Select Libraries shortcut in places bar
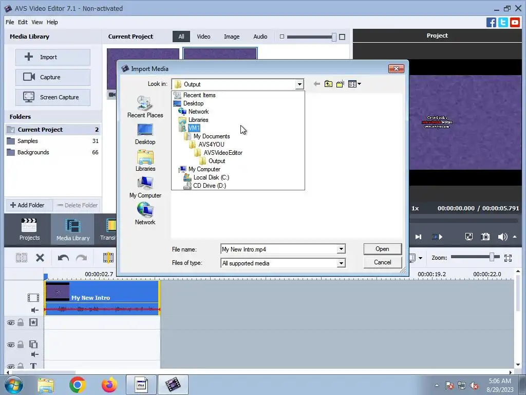Viewport: 526px width, 395px height. pos(145,161)
